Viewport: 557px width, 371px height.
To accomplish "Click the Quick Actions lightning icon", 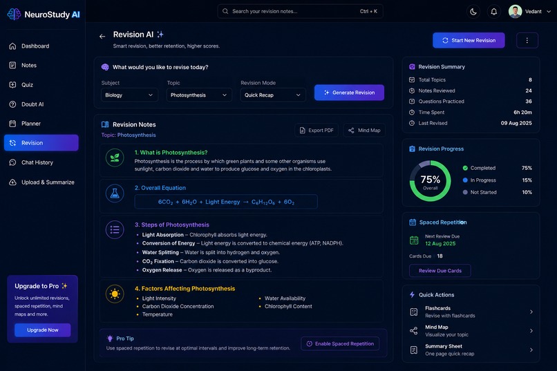I will click(x=412, y=295).
